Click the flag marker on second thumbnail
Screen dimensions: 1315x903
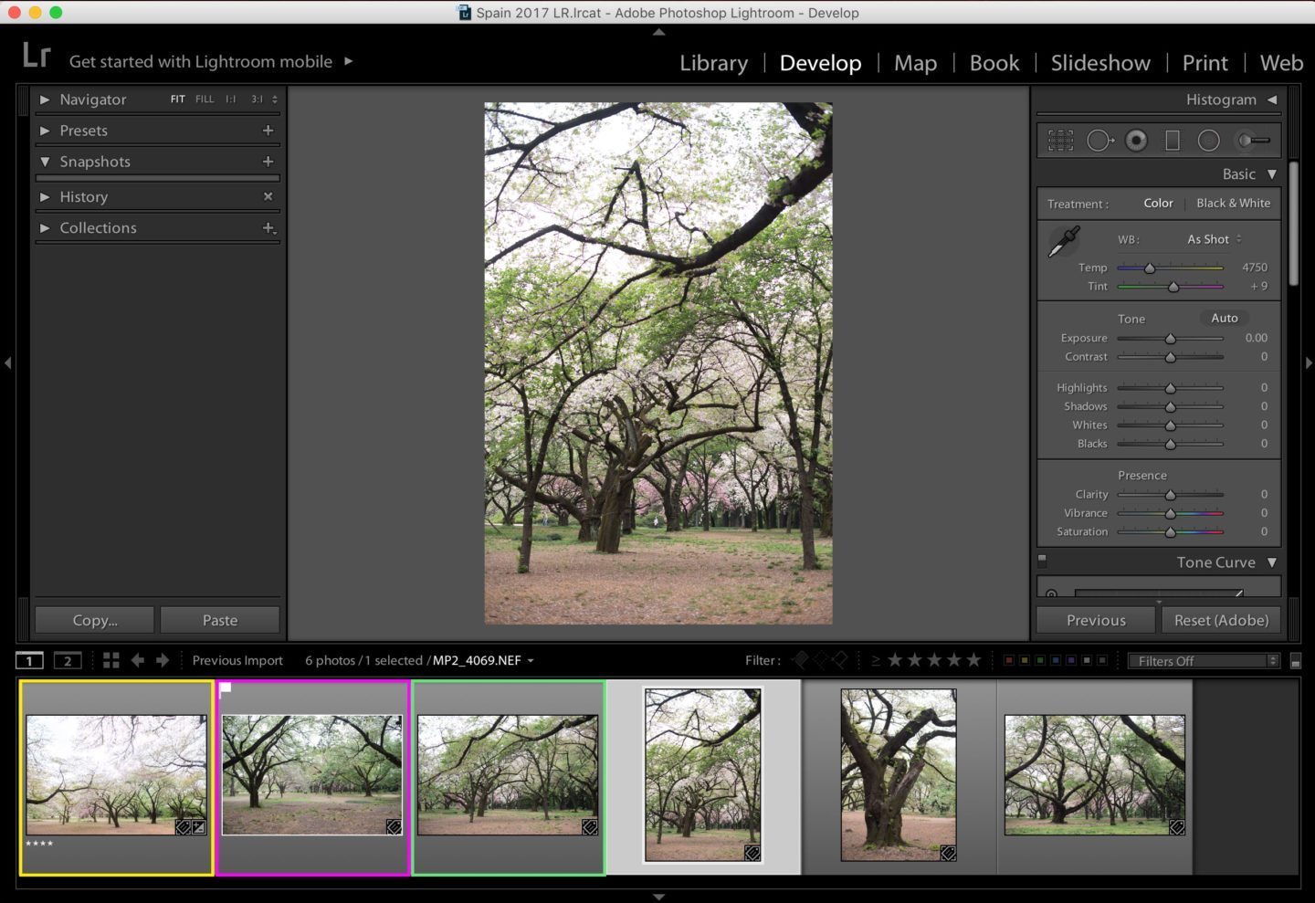point(226,688)
